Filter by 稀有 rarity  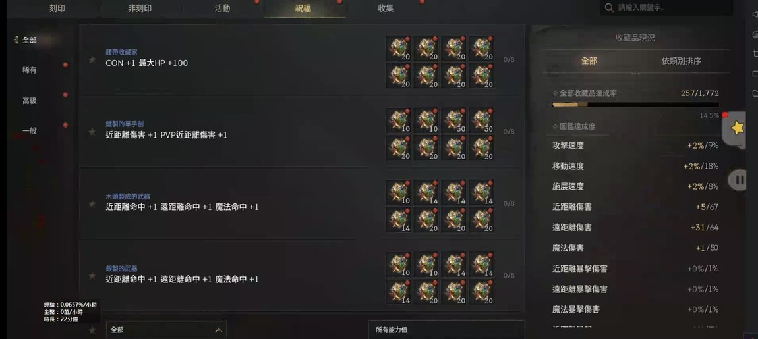(x=30, y=70)
